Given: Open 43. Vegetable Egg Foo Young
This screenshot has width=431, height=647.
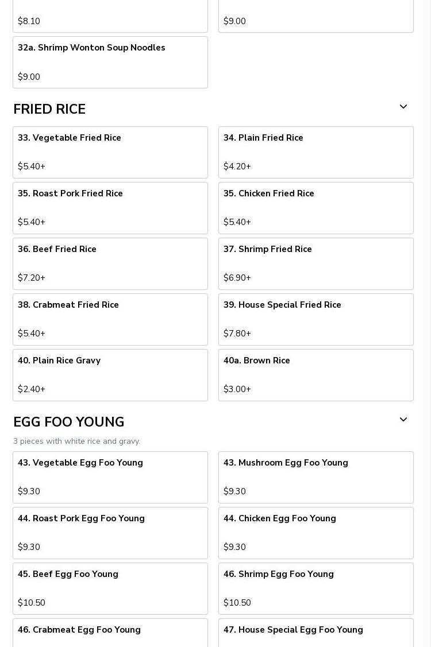Looking at the screenshot, I should click(x=110, y=477).
